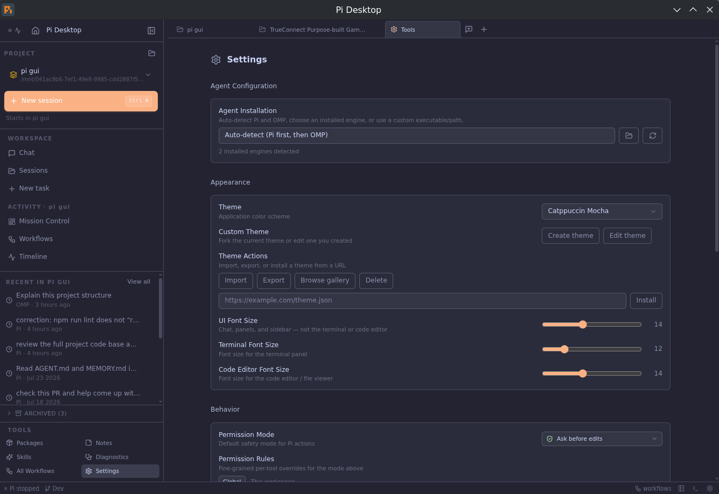
Task: Click the Pi Desktop app logo
Action: (8, 10)
